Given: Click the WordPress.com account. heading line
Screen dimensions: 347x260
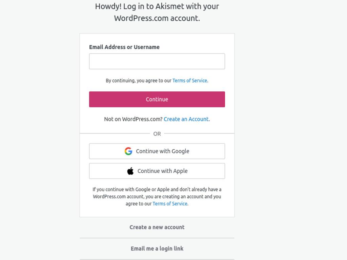Looking at the screenshot, I should (157, 18).
